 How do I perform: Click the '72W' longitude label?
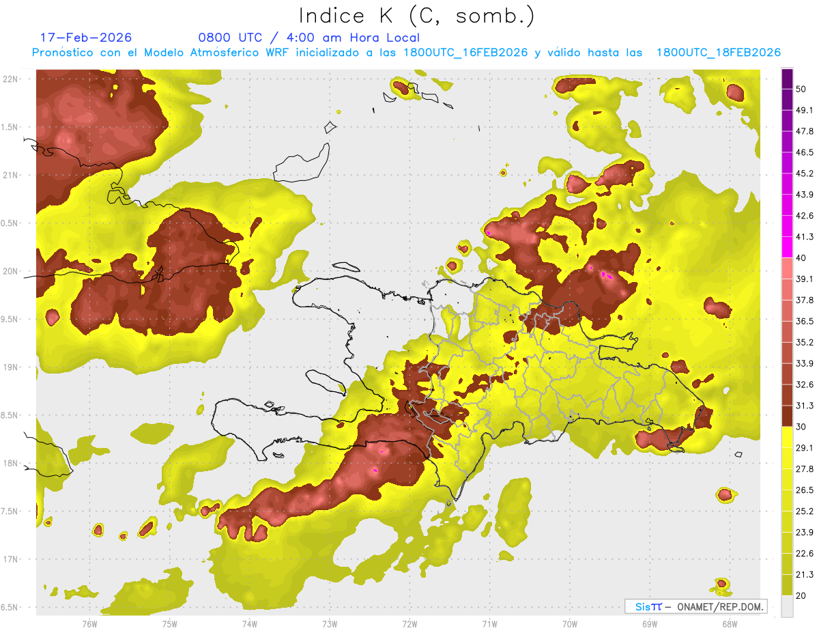click(409, 623)
